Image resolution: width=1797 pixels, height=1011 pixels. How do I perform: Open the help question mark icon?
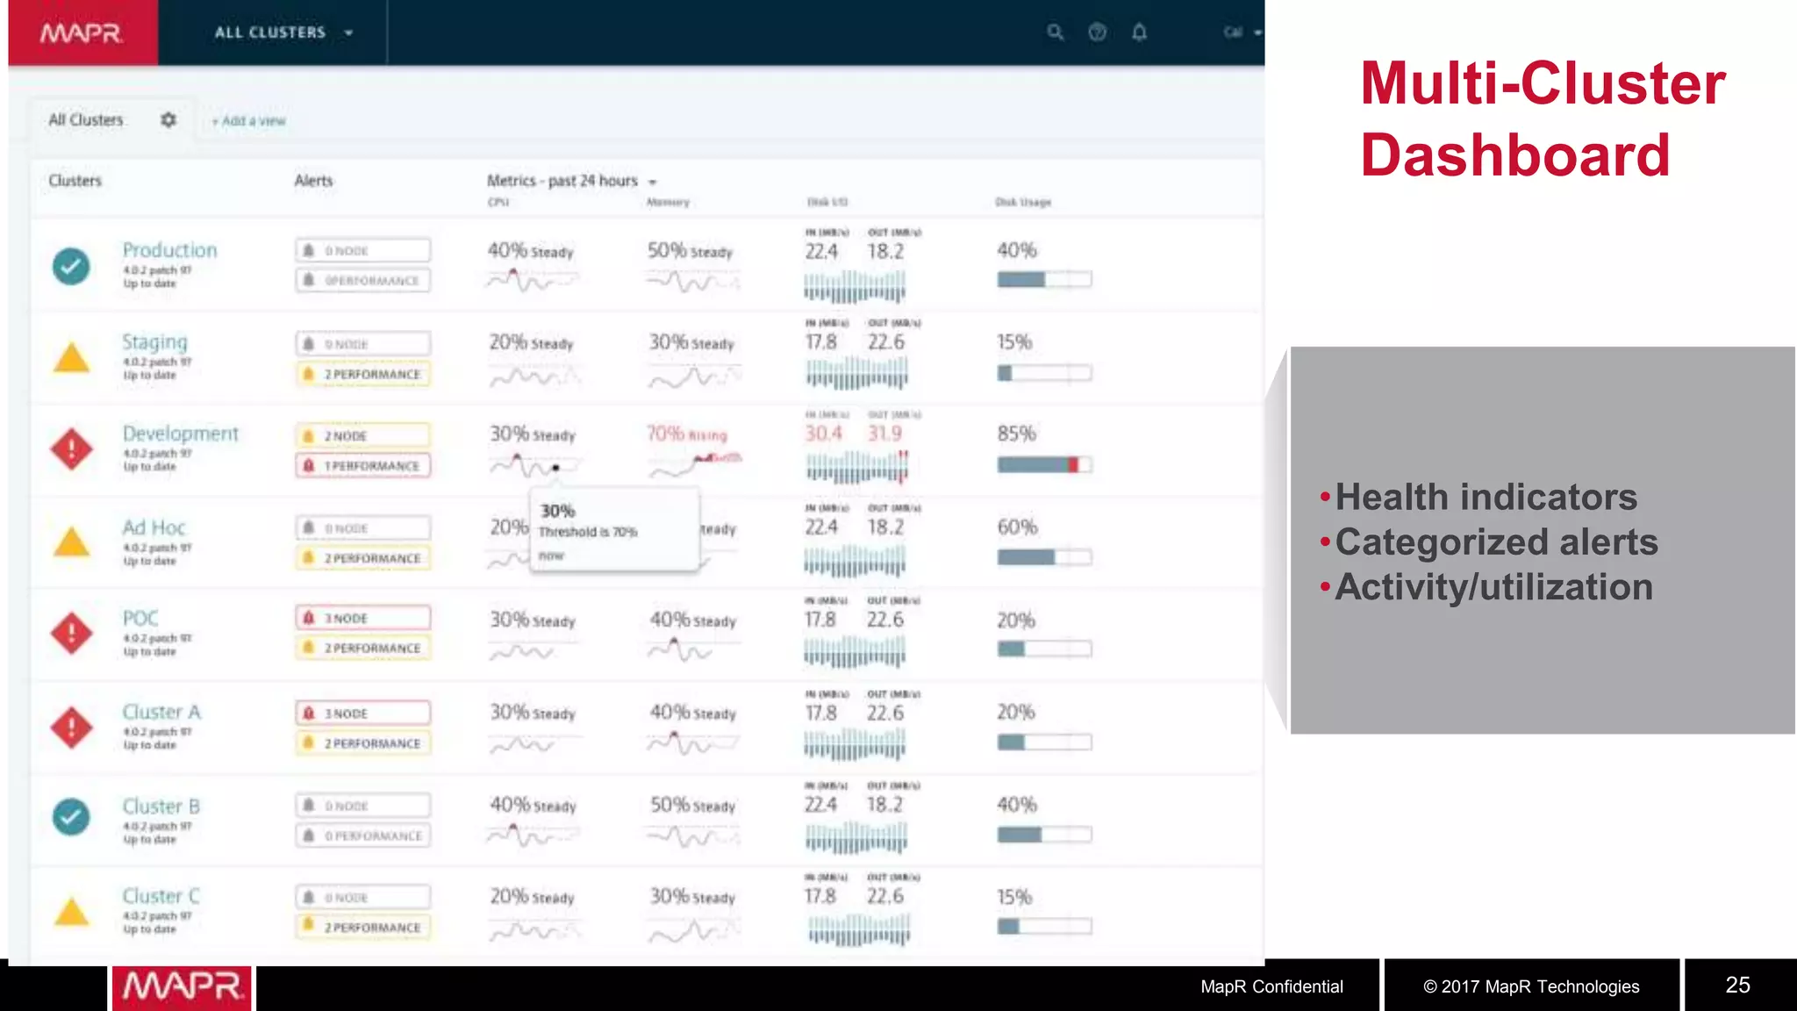(1097, 32)
